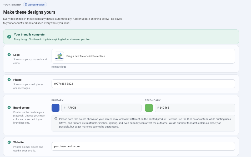
Task: Click the Pest Free Orlando logo thumbnail
Action: 59,56
